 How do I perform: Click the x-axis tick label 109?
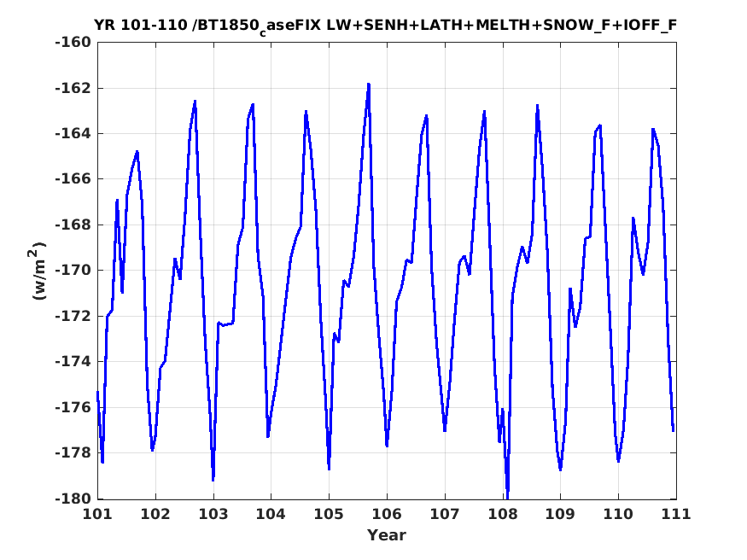click(560, 514)
